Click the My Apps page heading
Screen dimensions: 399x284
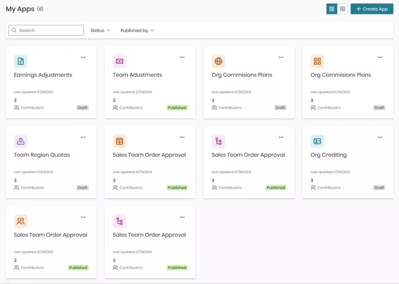tap(20, 9)
